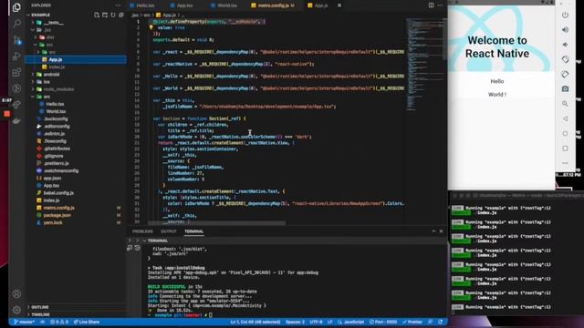Switch to the metro.config.js editor tab

click(x=273, y=5)
